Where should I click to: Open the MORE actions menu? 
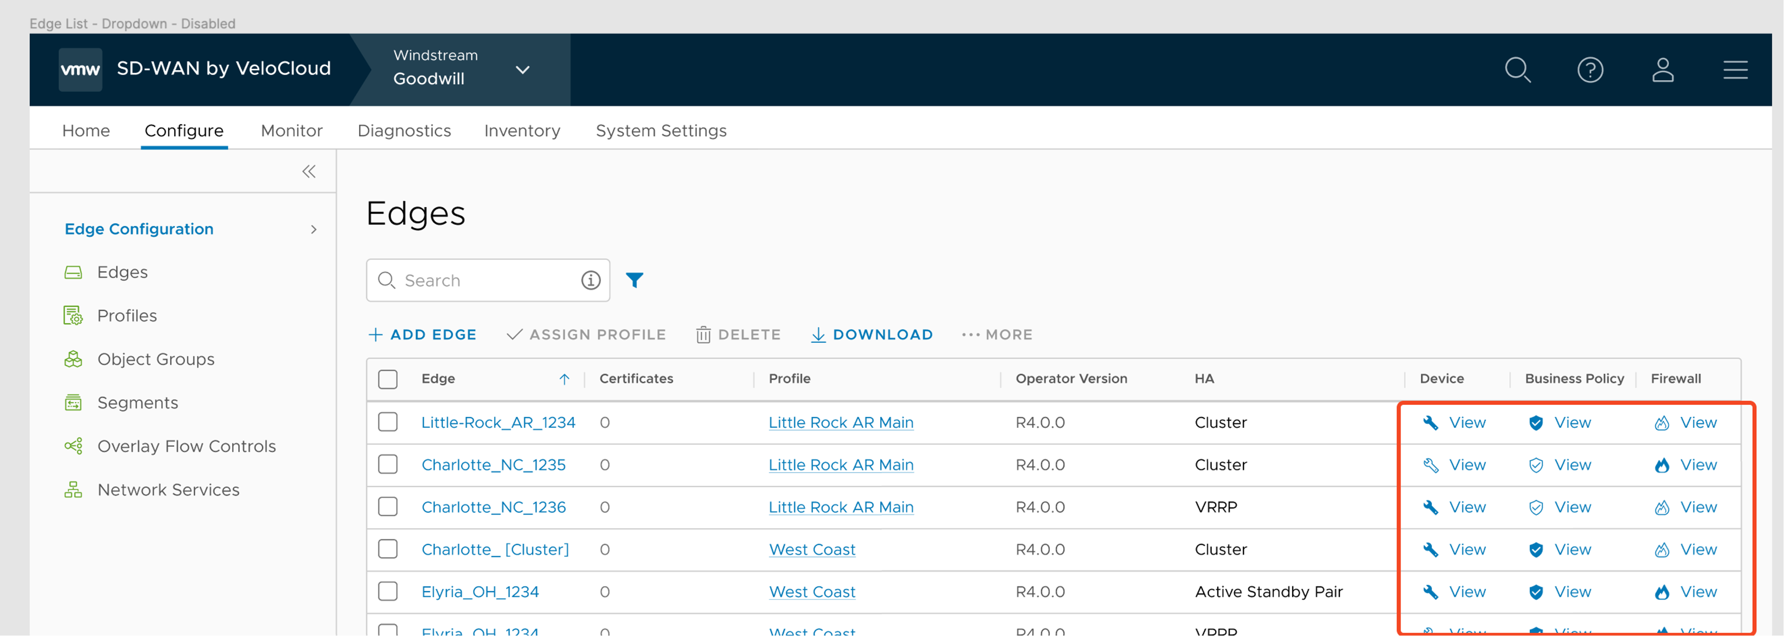coord(996,335)
